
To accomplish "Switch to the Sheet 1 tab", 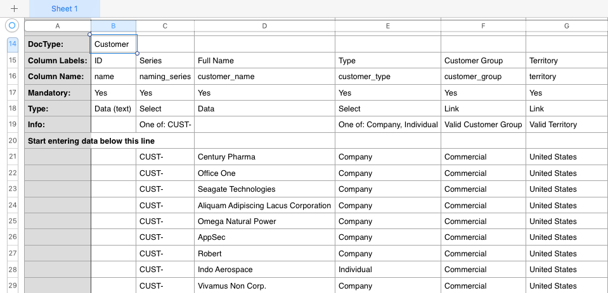I will tap(65, 9).
